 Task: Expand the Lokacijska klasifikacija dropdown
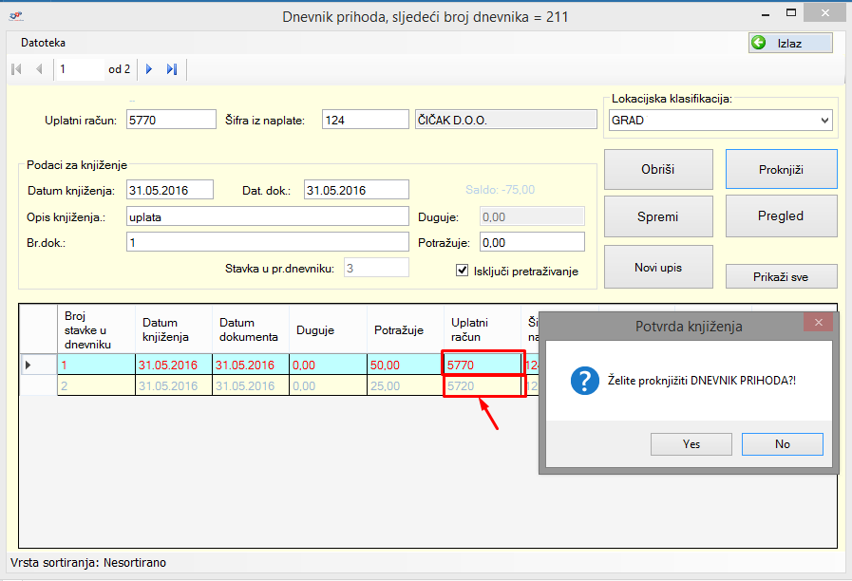tap(824, 121)
